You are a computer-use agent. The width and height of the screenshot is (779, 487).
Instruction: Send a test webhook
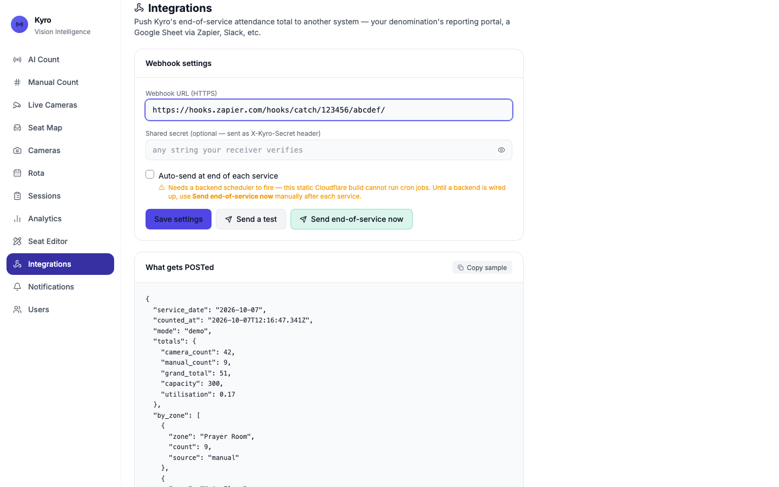pos(251,219)
